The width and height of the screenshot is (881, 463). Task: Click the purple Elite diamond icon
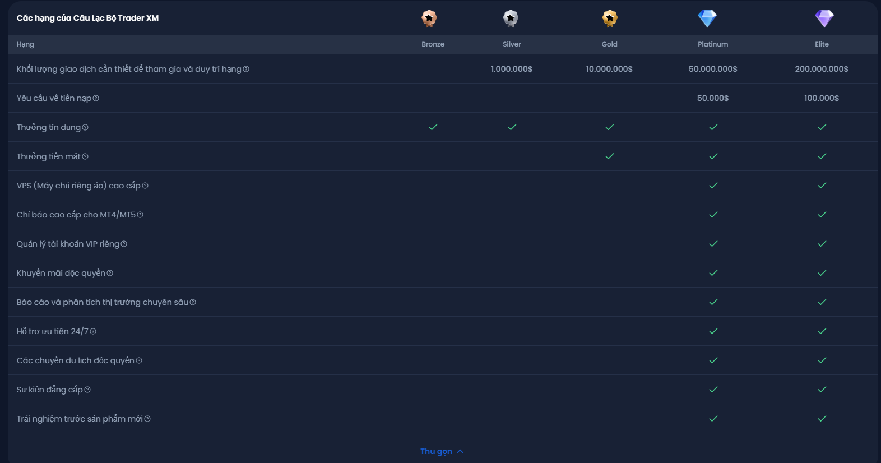824,18
